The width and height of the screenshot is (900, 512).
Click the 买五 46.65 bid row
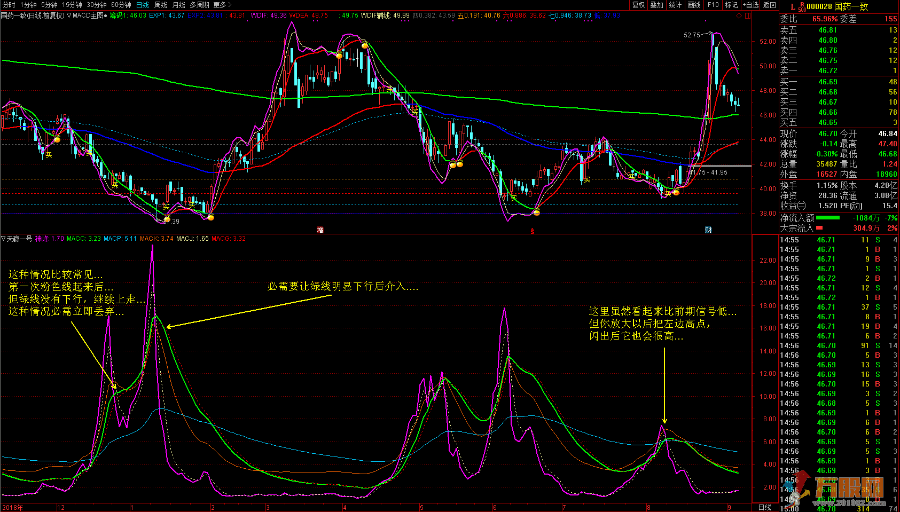pyautogui.click(x=839, y=122)
